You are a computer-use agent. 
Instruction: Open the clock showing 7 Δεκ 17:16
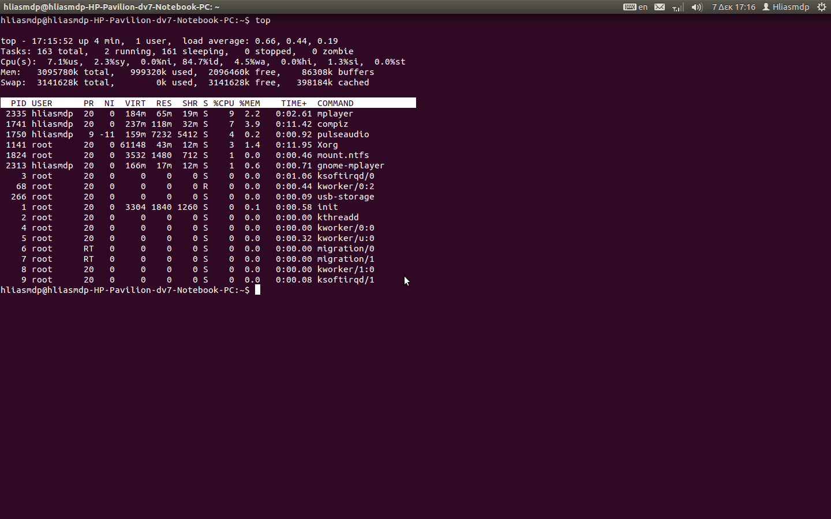point(733,7)
